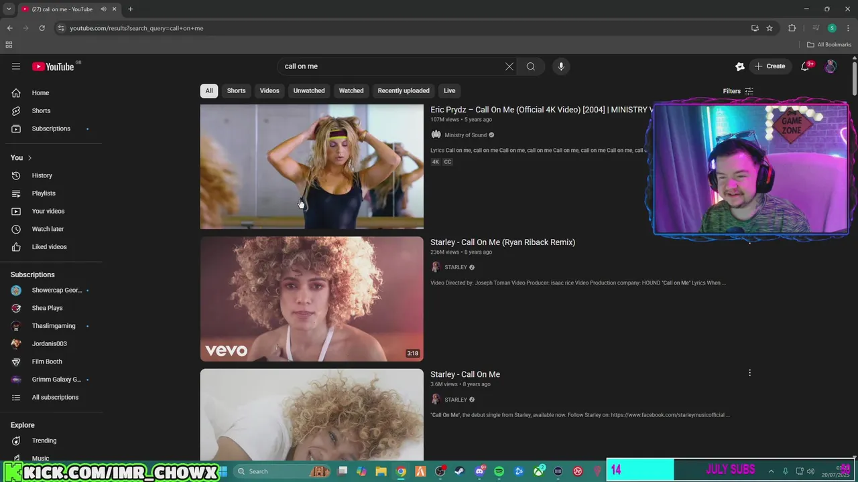858x482 pixels.
Task: Open a new tab with plus button
Action: coord(130,9)
